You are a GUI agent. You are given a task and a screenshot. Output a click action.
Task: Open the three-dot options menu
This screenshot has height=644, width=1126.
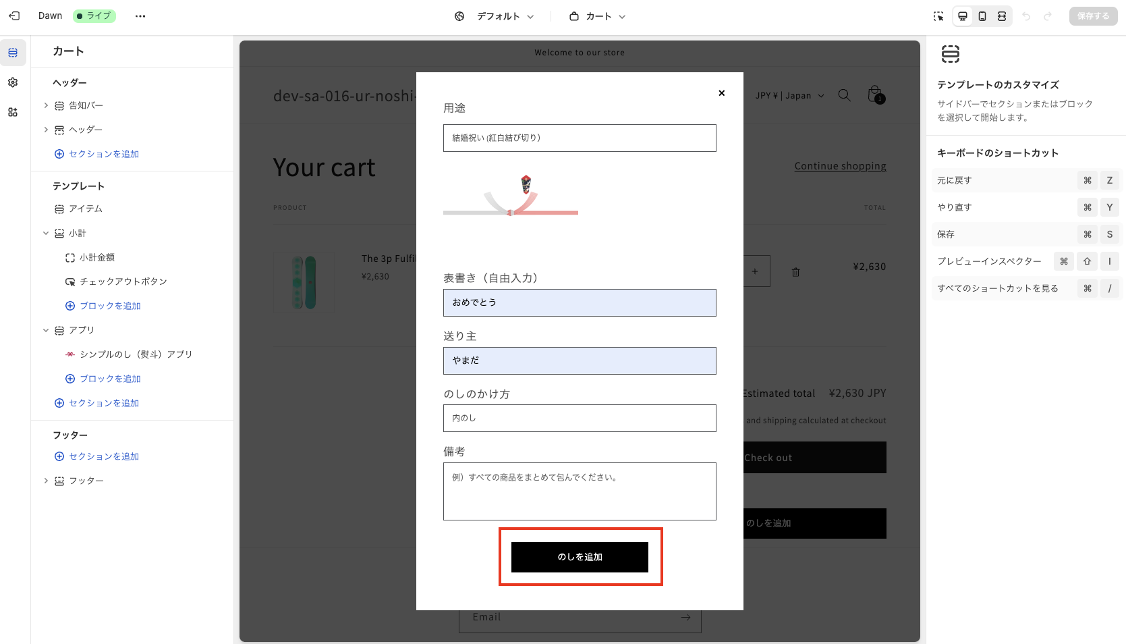[140, 16]
